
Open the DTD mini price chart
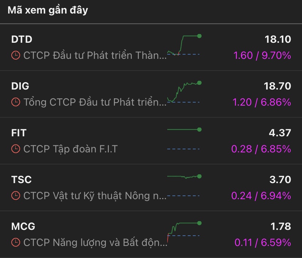coord(184,45)
